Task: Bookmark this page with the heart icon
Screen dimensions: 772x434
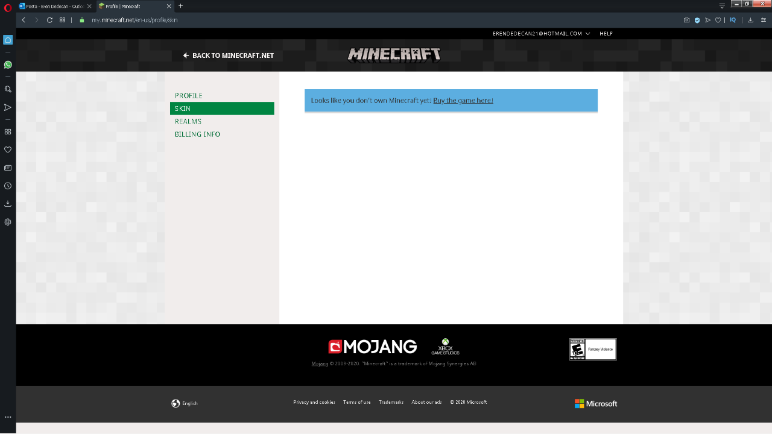Action: (718, 20)
